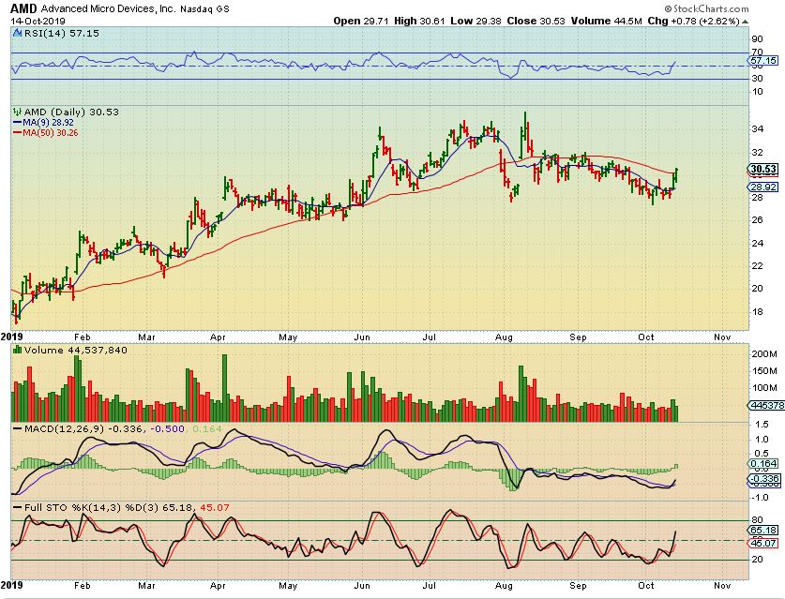Click the green up arrow beside Chg
Screen dimensions: 785x599
746,22
